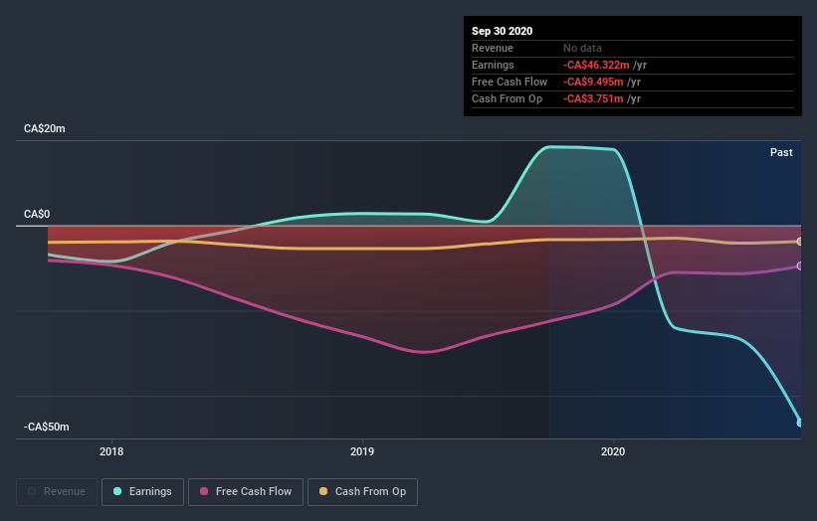817x521 pixels.
Task: Click the No data revenue value
Action: (582, 48)
